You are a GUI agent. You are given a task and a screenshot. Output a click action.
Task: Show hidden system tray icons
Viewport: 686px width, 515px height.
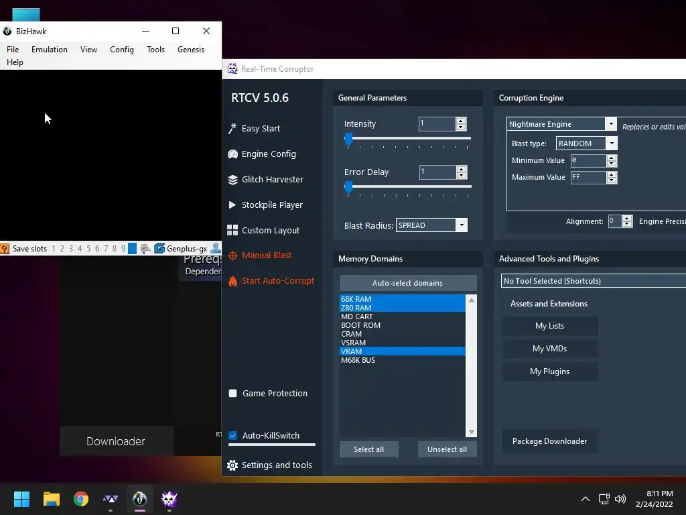pyautogui.click(x=586, y=499)
